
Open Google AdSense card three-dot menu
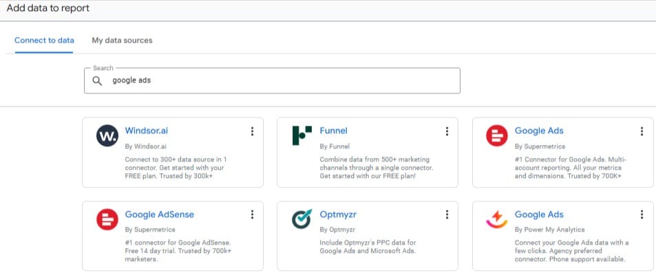252,214
